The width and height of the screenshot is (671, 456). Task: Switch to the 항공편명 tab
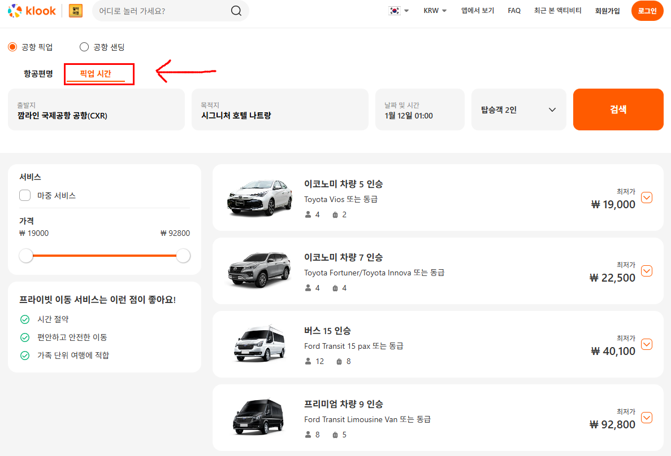(x=38, y=74)
